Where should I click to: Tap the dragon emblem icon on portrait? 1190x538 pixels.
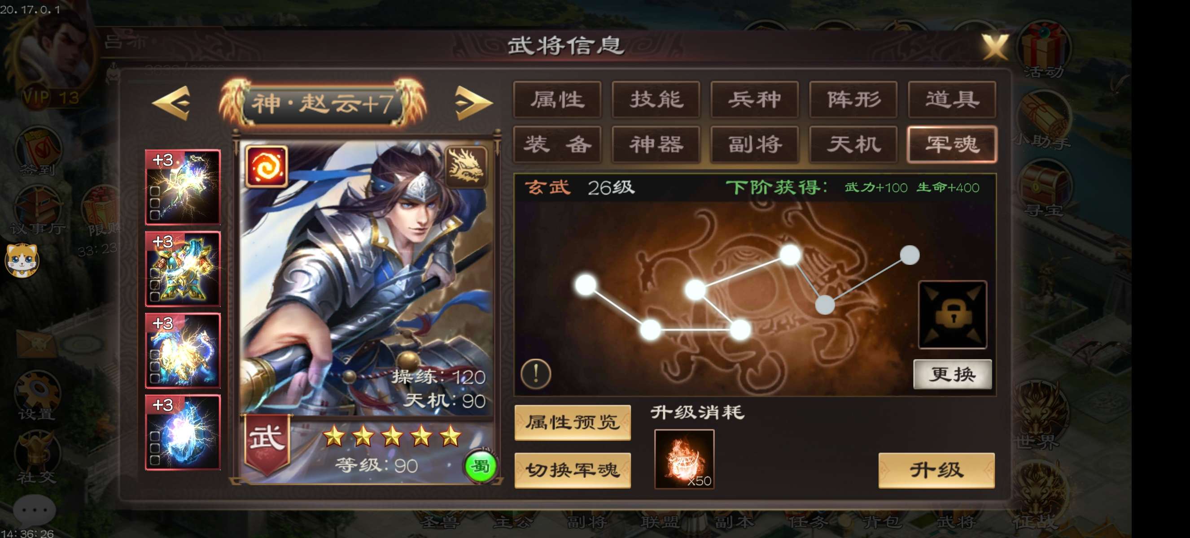coord(466,167)
